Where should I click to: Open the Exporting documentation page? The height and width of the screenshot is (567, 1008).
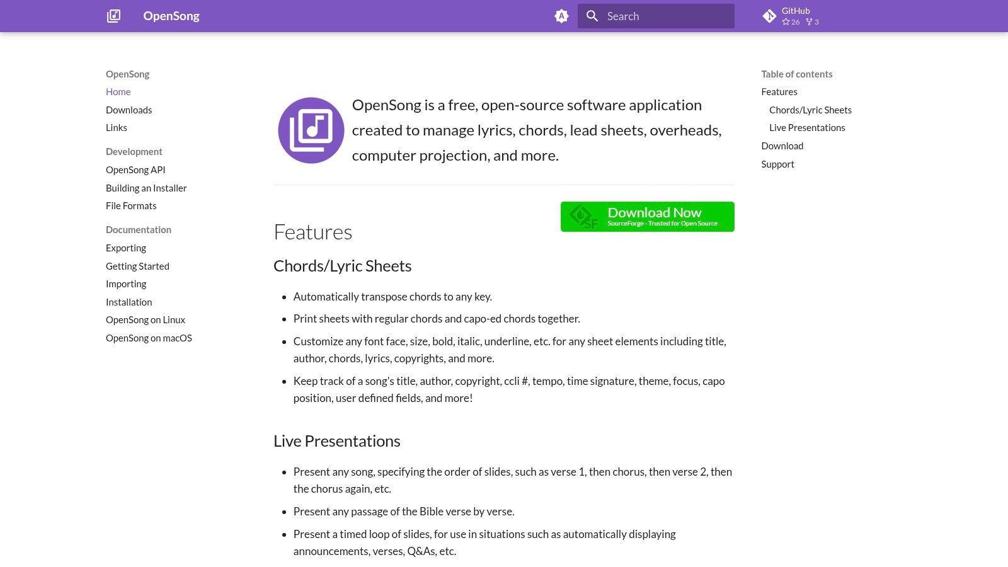(x=126, y=248)
